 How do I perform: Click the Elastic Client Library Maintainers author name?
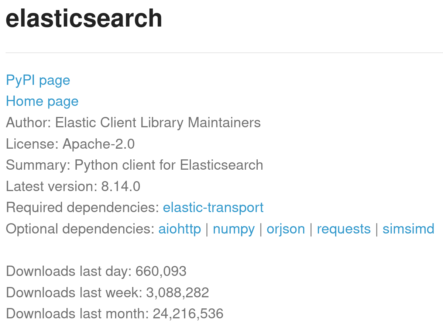[x=158, y=122]
